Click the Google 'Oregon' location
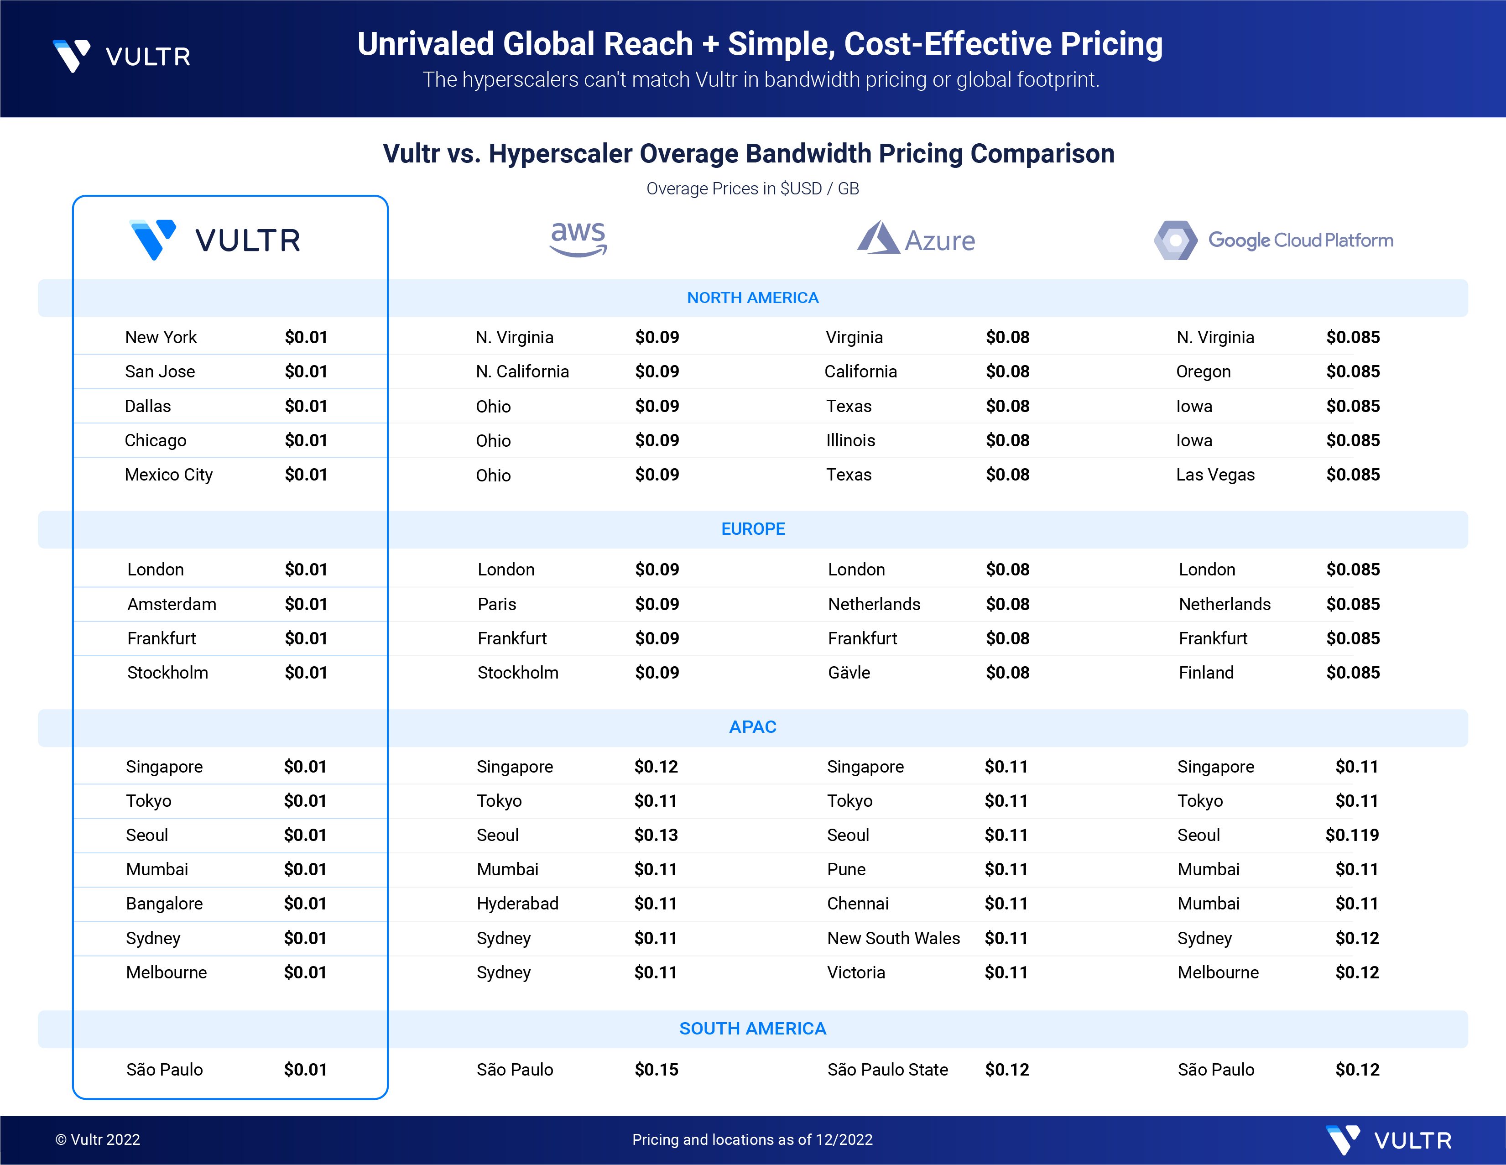 click(1203, 372)
